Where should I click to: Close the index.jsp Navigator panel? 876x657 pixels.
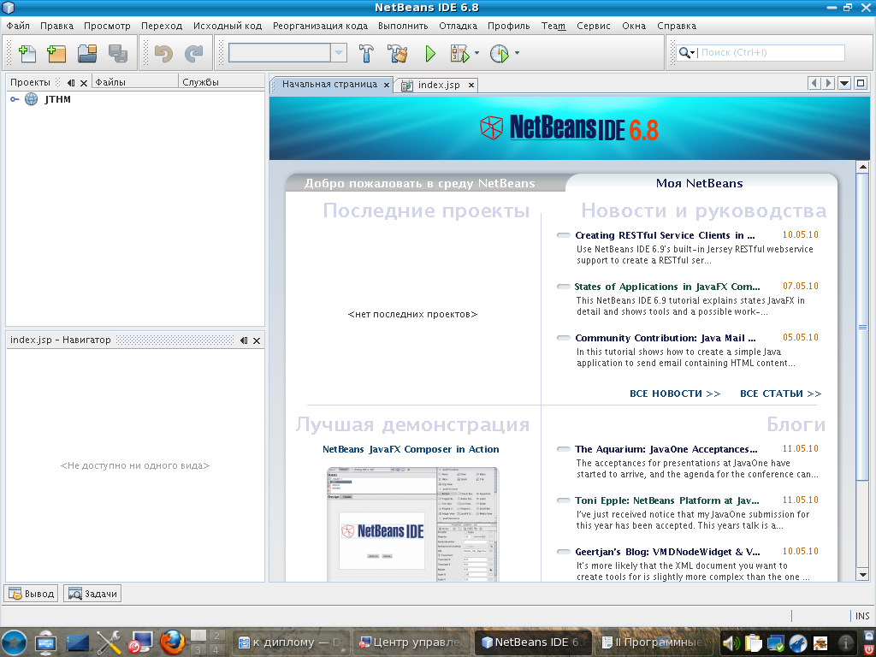click(x=257, y=340)
